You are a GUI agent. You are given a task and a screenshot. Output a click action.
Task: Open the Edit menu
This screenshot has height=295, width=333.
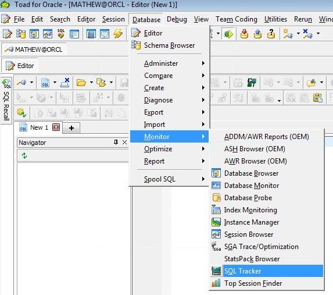coord(37,19)
